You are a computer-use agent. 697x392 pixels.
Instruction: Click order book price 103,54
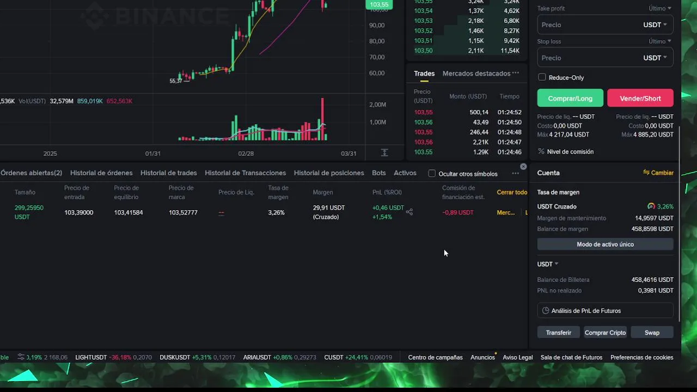pyautogui.click(x=423, y=11)
